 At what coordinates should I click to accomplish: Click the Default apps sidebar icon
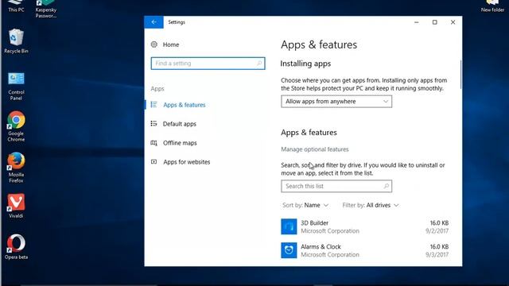click(153, 124)
